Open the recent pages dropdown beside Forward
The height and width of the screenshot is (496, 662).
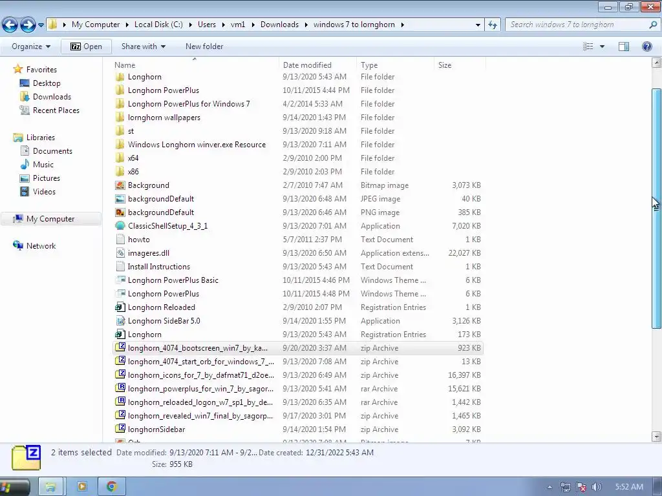41,25
